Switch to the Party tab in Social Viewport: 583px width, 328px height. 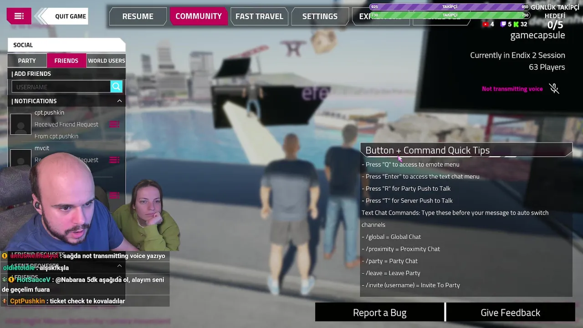(27, 61)
